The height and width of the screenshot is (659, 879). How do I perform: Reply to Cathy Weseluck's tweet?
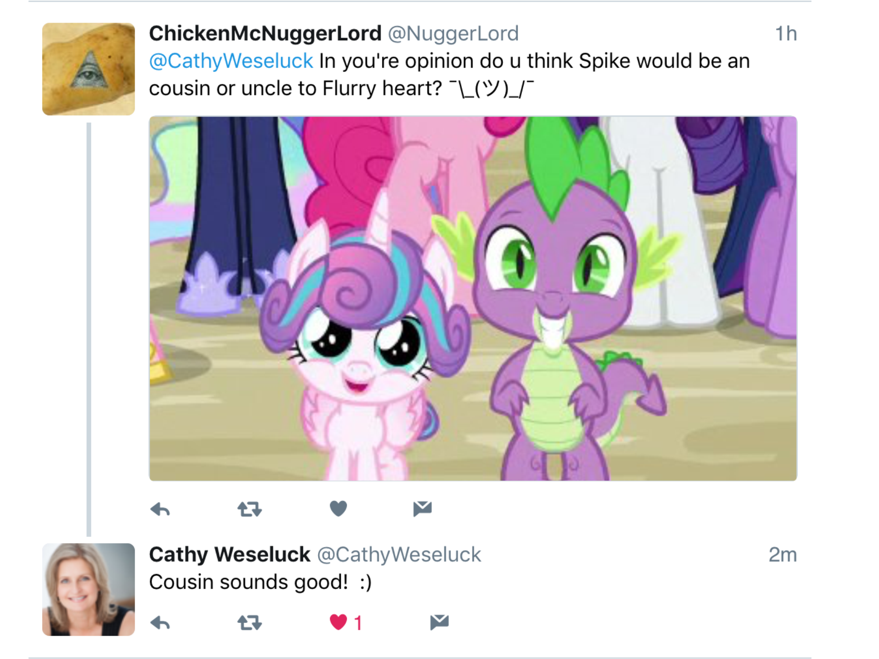tap(161, 623)
